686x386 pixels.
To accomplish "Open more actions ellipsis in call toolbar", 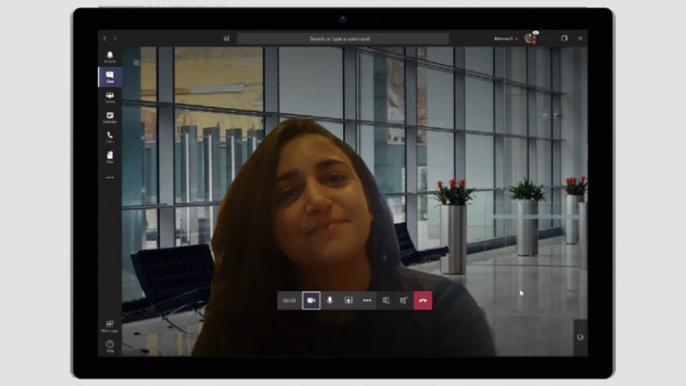I will click(x=367, y=300).
